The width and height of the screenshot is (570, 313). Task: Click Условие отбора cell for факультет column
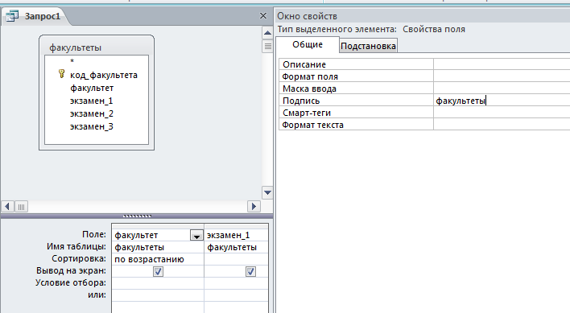coord(158,283)
